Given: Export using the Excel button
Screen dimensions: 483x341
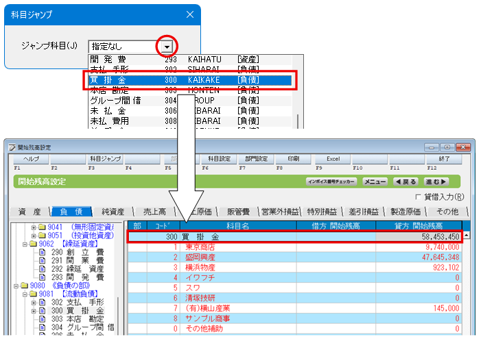Looking at the screenshot, I should (x=333, y=158).
